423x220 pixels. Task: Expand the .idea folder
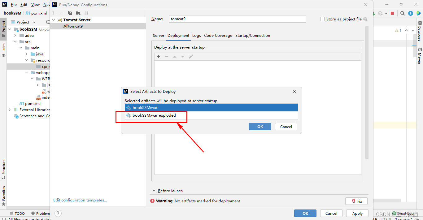pos(15,36)
